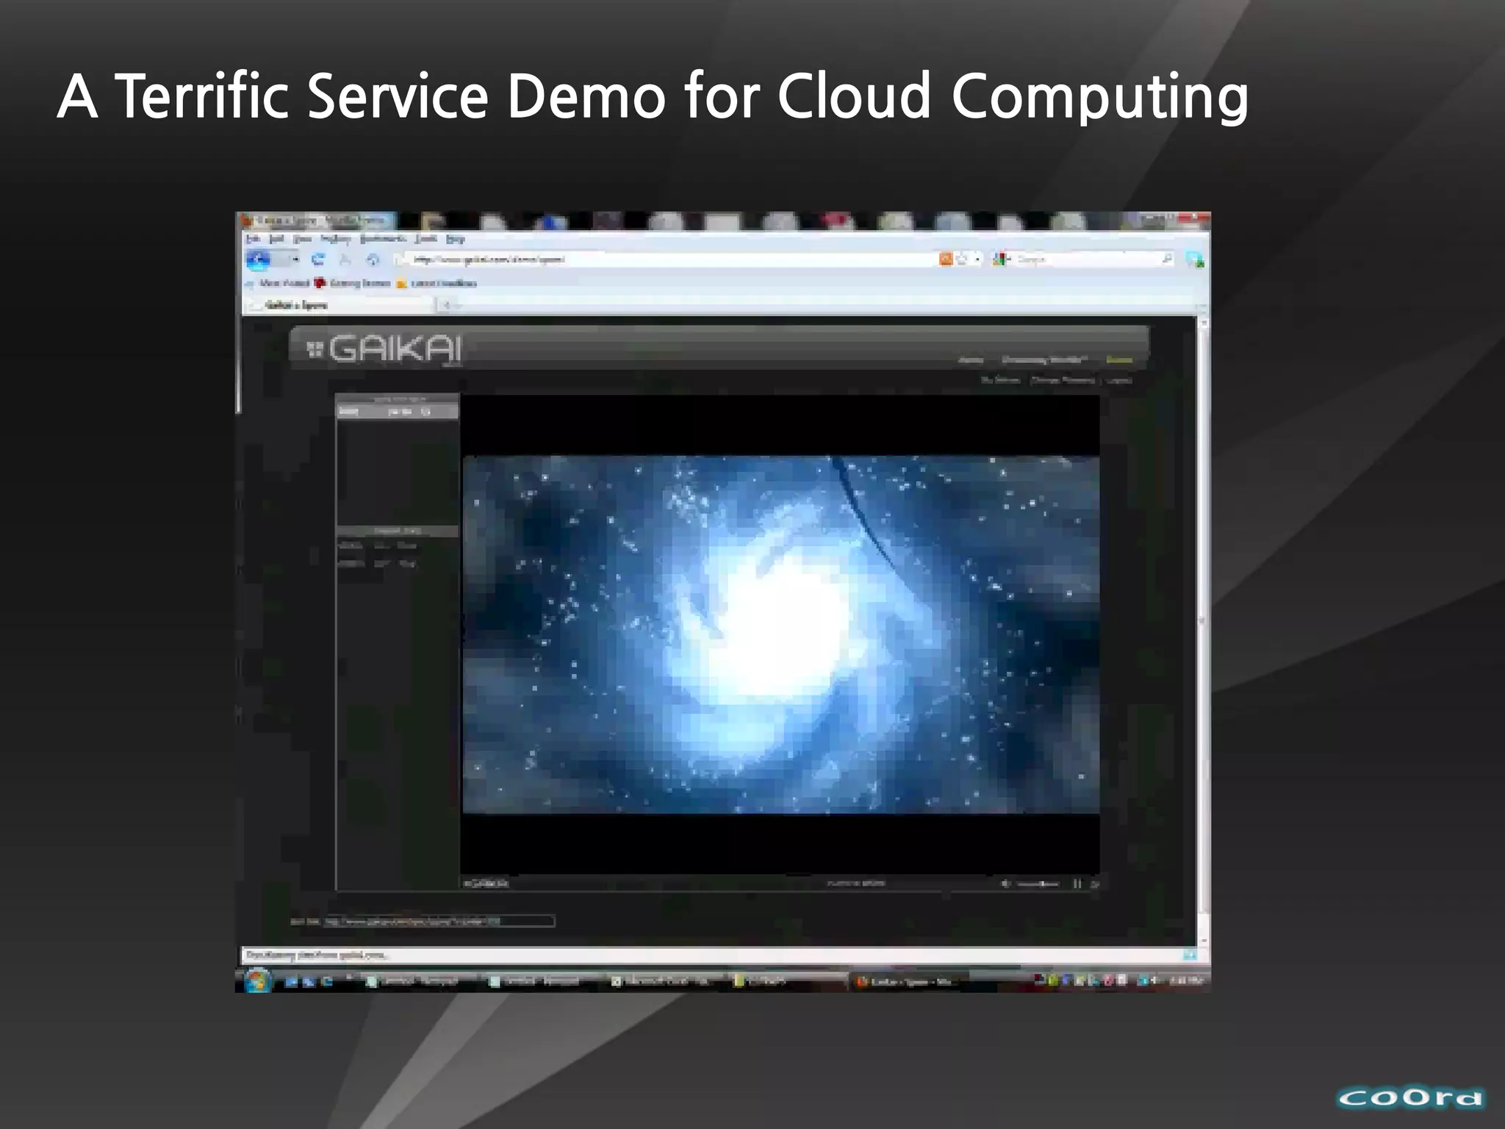Switch to the Microsoft Excel taskbar button
This screenshot has height=1129, width=1505.
(665, 982)
